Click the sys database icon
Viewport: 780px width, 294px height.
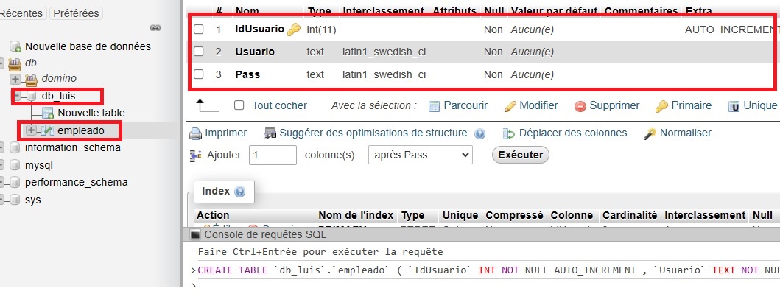pos(15,200)
